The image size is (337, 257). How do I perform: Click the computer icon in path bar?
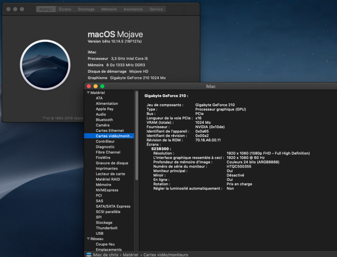[89, 254]
